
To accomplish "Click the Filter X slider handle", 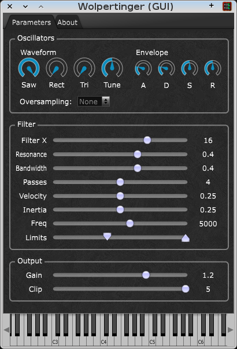I will [x=147, y=140].
